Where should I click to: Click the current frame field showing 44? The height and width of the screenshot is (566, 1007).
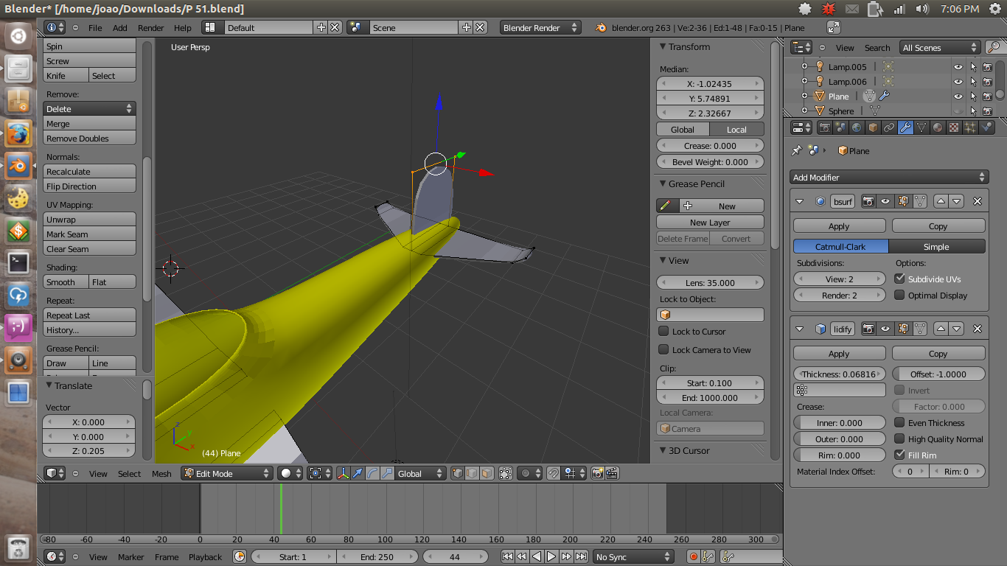(456, 556)
